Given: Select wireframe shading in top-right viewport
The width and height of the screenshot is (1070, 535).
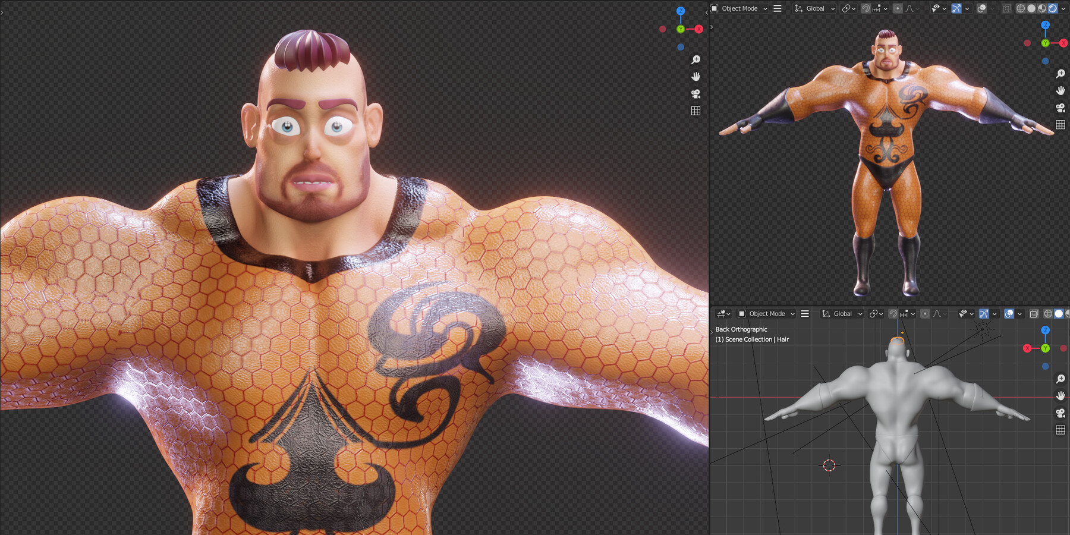Looking at the screenshot, I should (1021, 8).
